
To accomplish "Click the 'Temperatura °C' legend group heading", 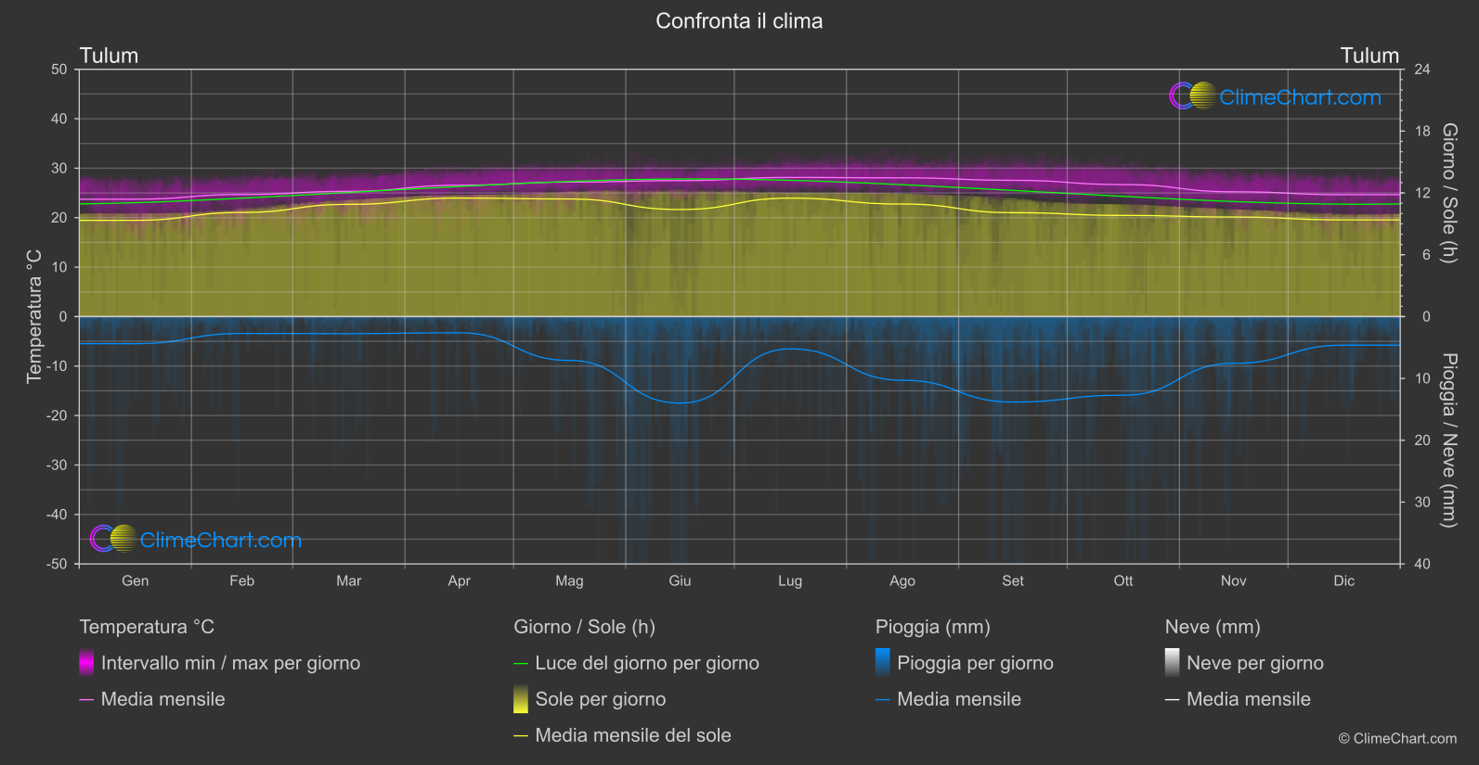I will pos(147,627).
